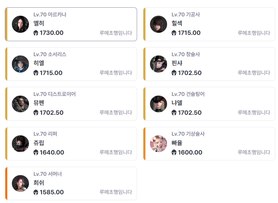278x203 pixels.
Task: Click 희쉬 서머너 character portrait
Action: click(x=20, y=183)
